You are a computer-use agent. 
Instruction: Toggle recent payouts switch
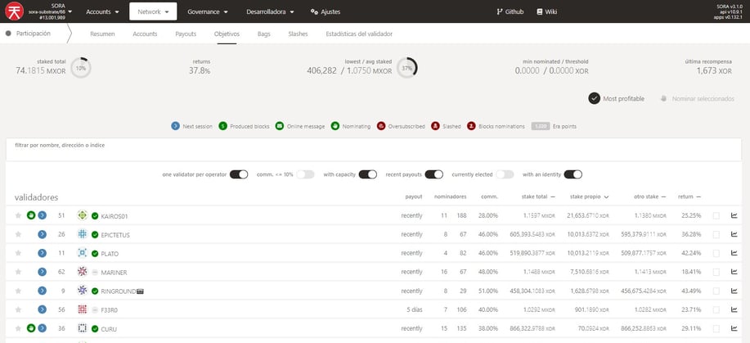433,174
